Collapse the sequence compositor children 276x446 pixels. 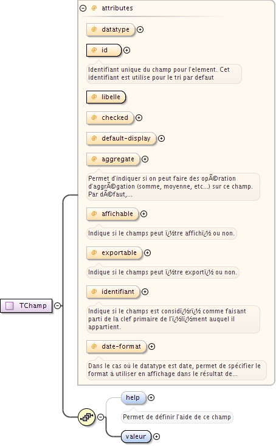pos(101,417)
